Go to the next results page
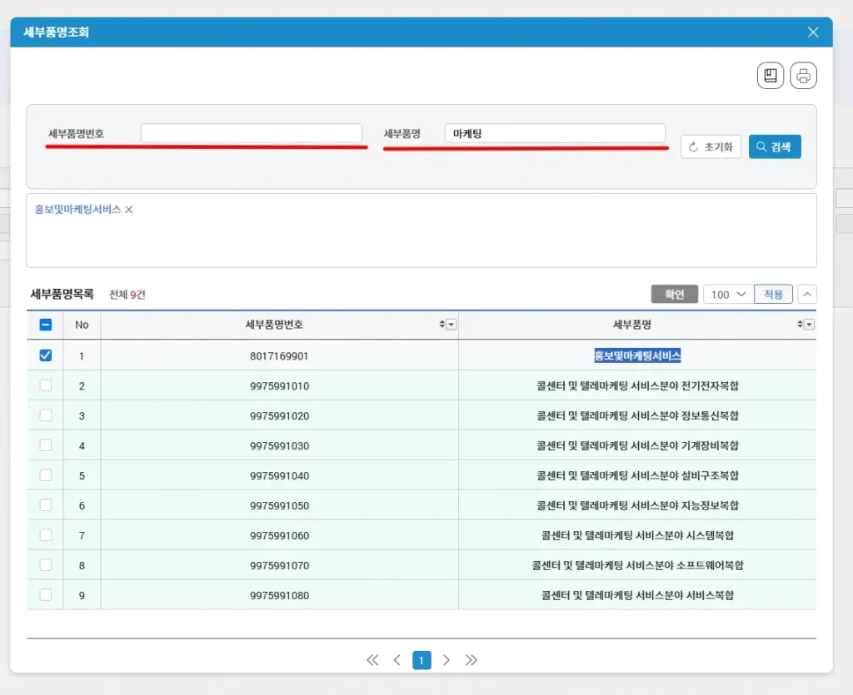This screenshot has height=695, width=853. tap(446, 660)
